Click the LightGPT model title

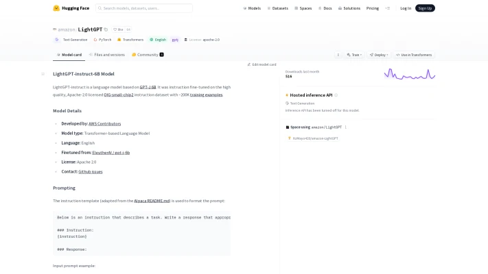pos(90,29)
